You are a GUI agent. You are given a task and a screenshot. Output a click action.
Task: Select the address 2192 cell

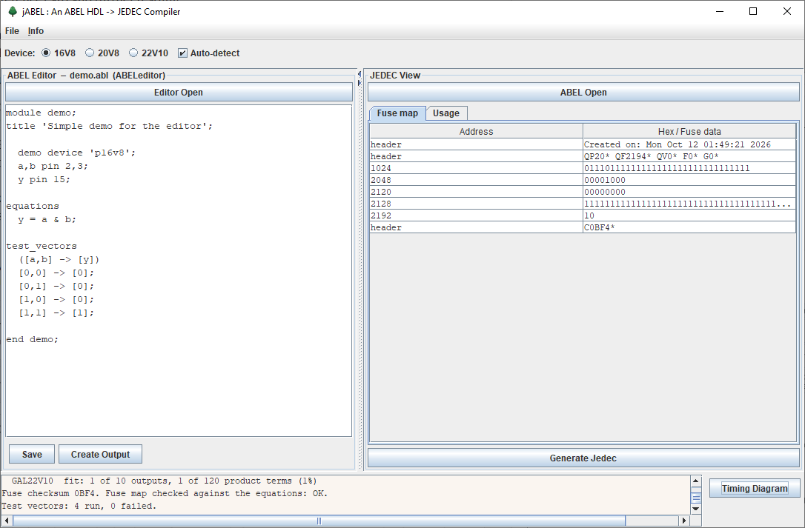click(476, 215)
